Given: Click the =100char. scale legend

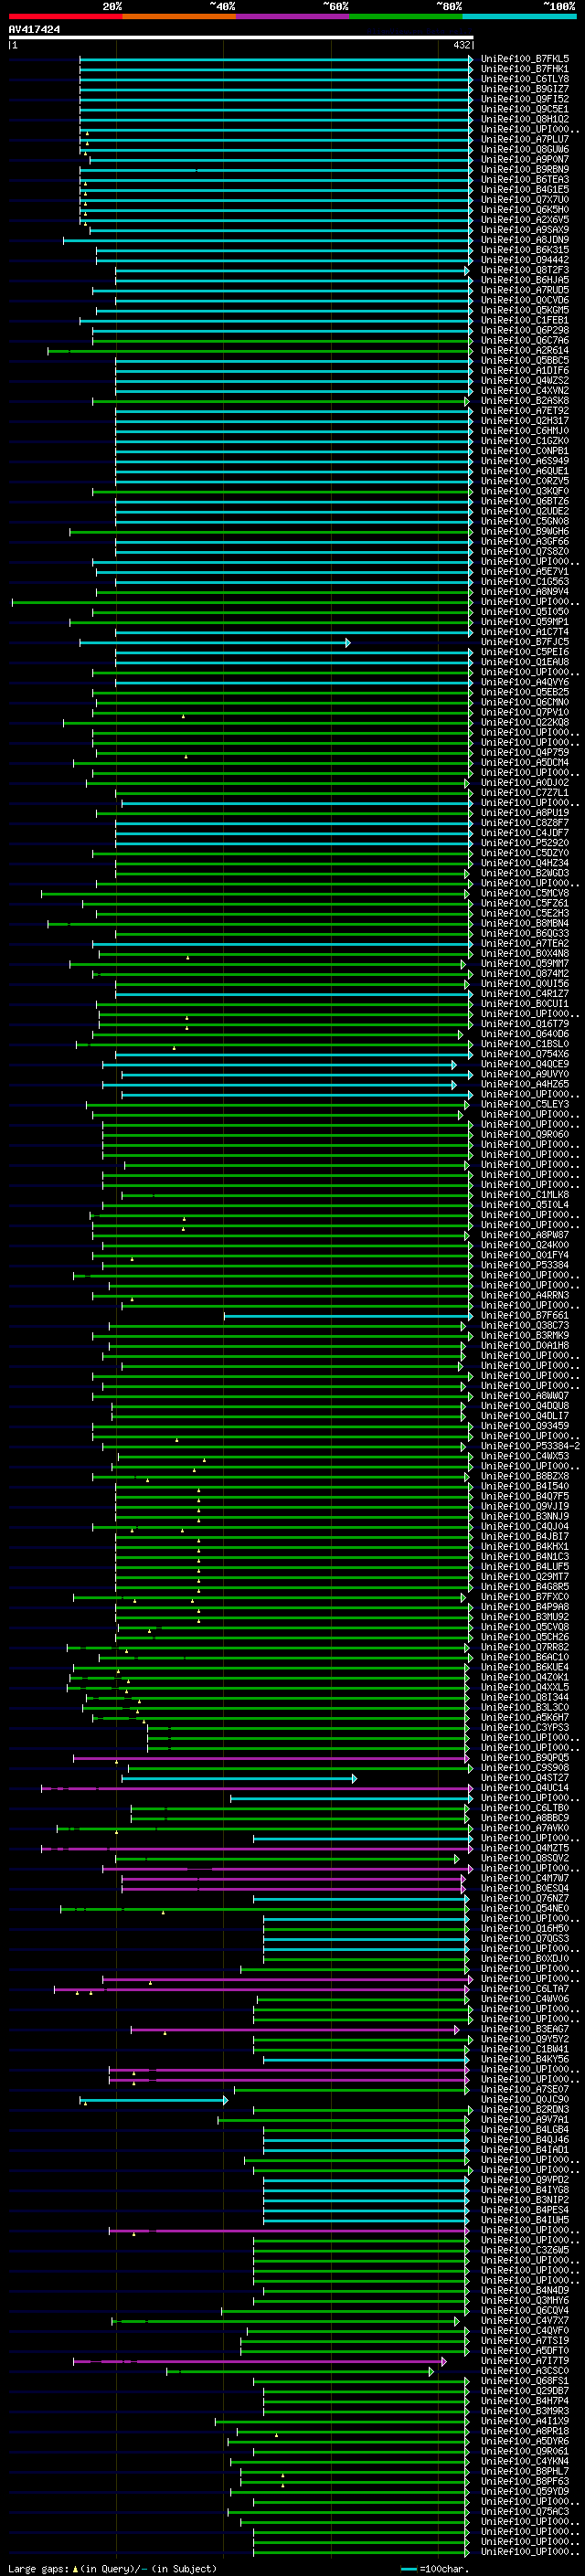Looking at the screenshot, I should click(435, 2569).
